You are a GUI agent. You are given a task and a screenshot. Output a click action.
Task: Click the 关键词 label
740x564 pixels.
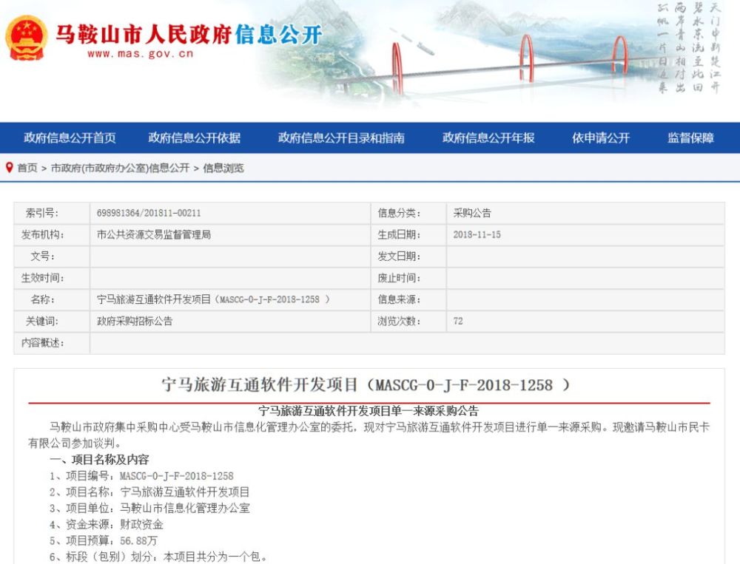[x=42, y=321]
